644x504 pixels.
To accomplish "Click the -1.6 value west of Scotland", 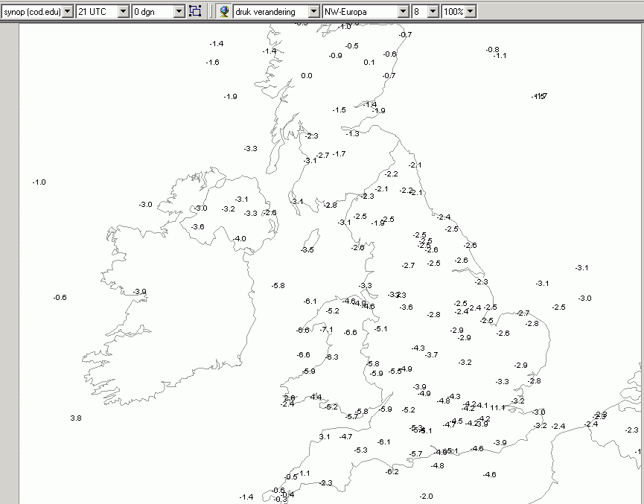I will [x=213, y=63].
